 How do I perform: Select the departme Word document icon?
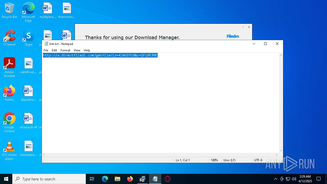pos(28,94)
